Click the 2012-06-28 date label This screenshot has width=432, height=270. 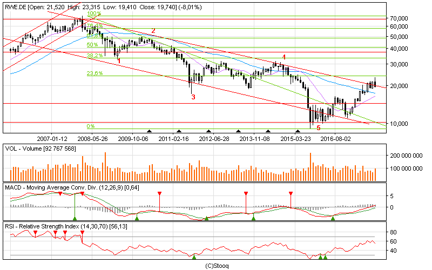[x=214, y=139]
